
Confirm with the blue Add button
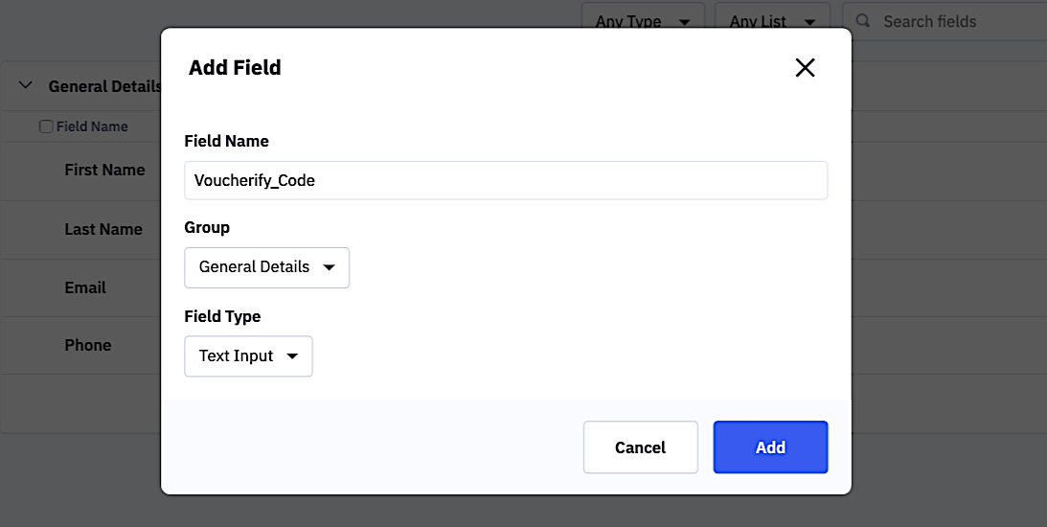[x=770, y=447]
